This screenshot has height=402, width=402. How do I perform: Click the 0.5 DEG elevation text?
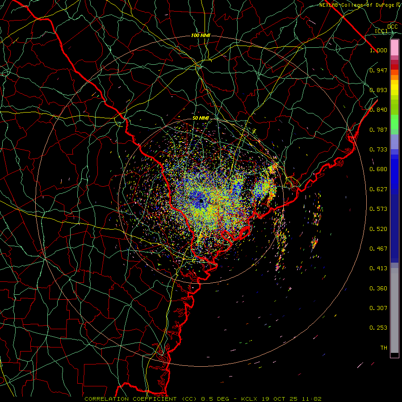tap(215, 399)
